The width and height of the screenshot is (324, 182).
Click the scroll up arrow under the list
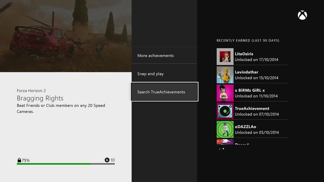(220, 149)
